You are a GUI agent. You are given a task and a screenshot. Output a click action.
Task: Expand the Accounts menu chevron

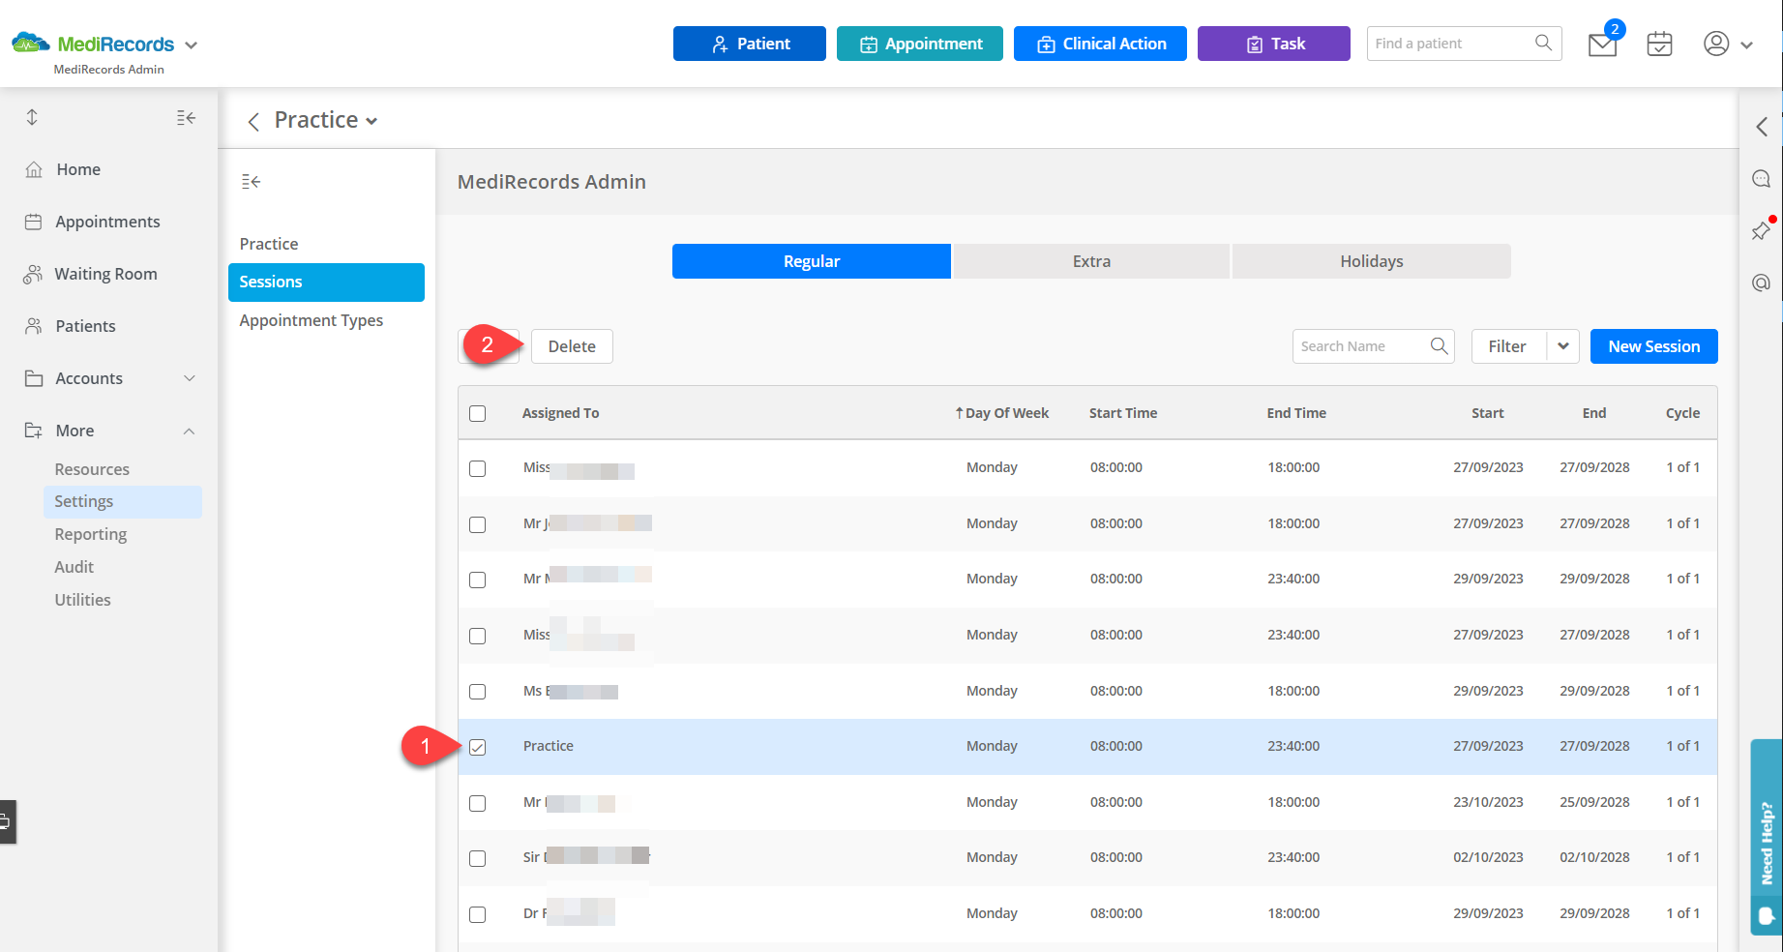point(190,378)
